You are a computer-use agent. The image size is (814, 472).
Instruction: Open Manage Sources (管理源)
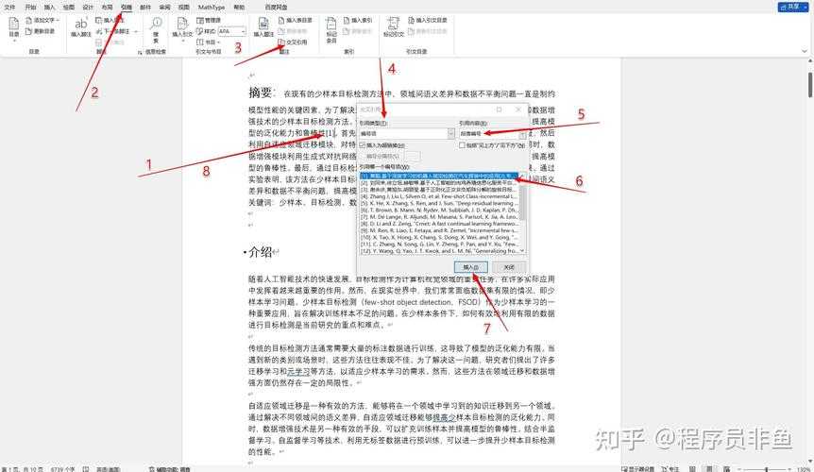click(210, 20)
